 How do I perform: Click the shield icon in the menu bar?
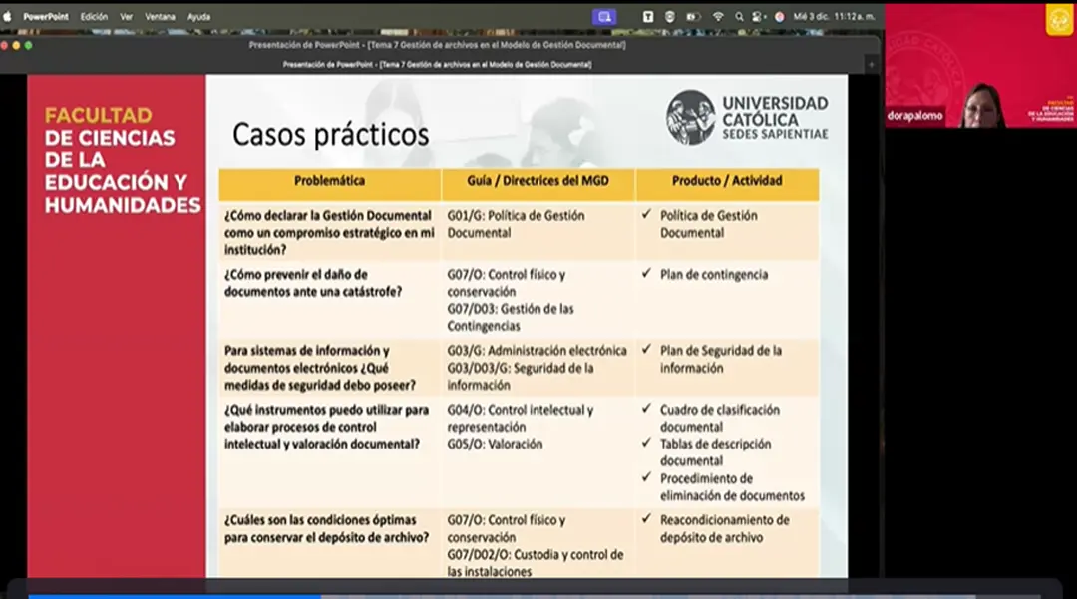point(670,17)
